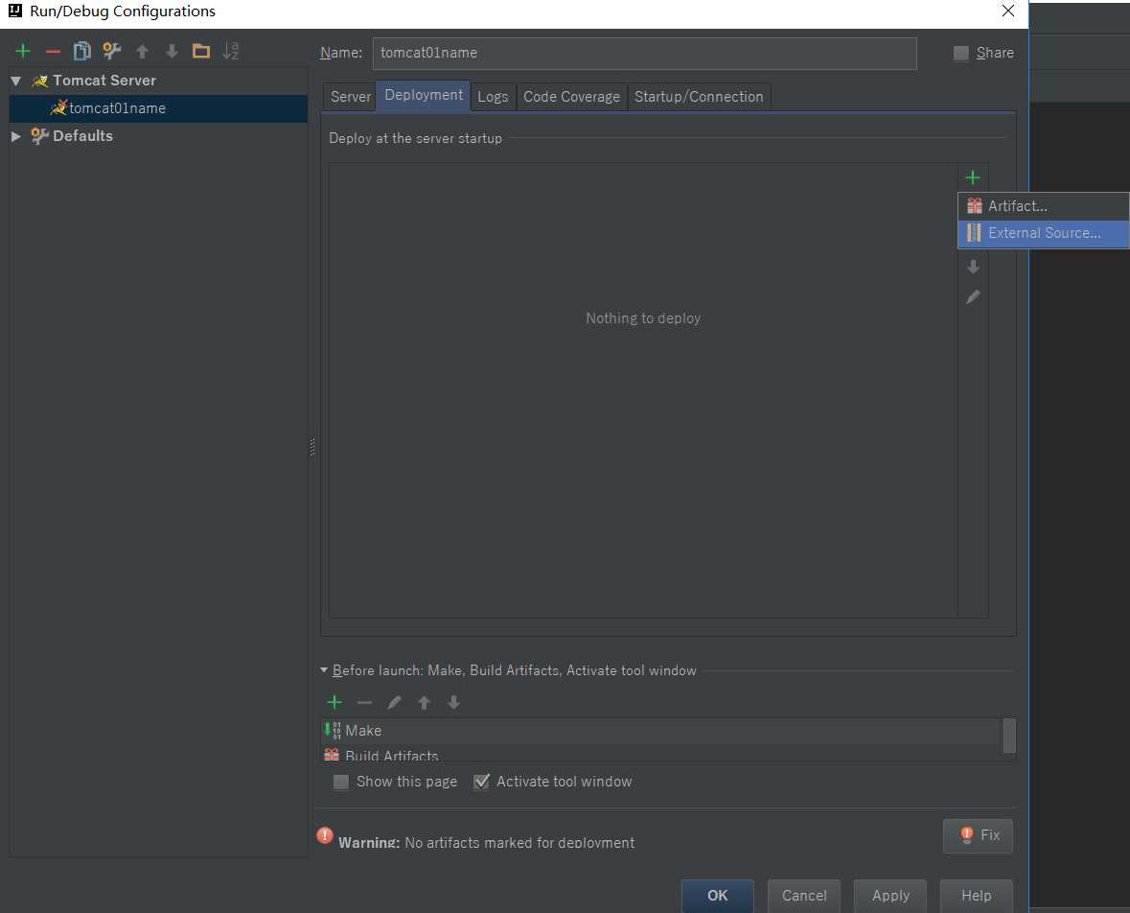
Task: Move configuration up in left toolbar
Action: tap(142, 51)
